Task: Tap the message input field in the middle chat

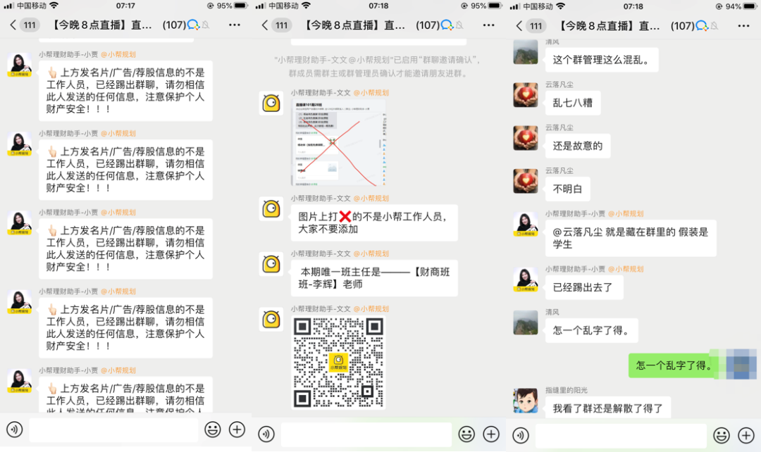Action: tap(366, 434)
